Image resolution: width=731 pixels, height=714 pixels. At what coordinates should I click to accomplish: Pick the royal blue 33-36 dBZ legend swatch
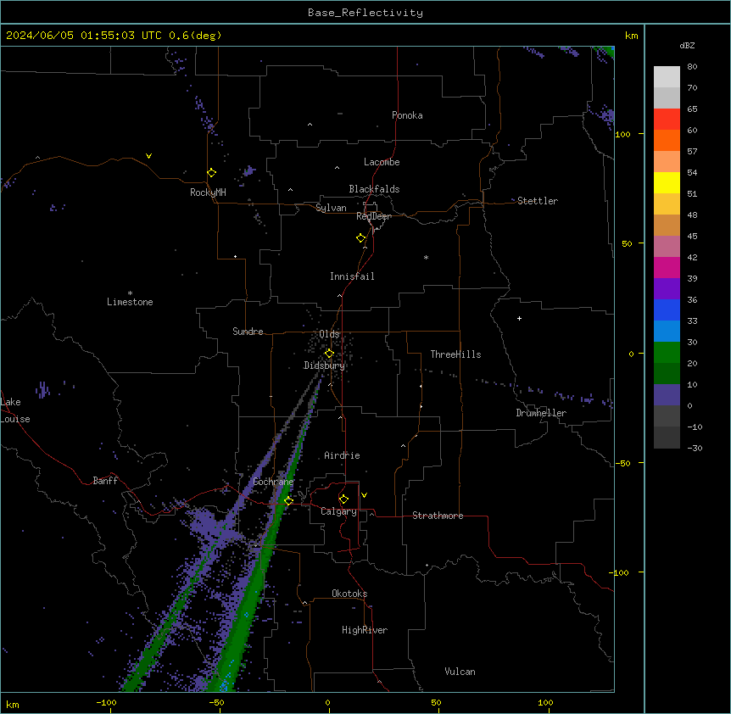667,310
